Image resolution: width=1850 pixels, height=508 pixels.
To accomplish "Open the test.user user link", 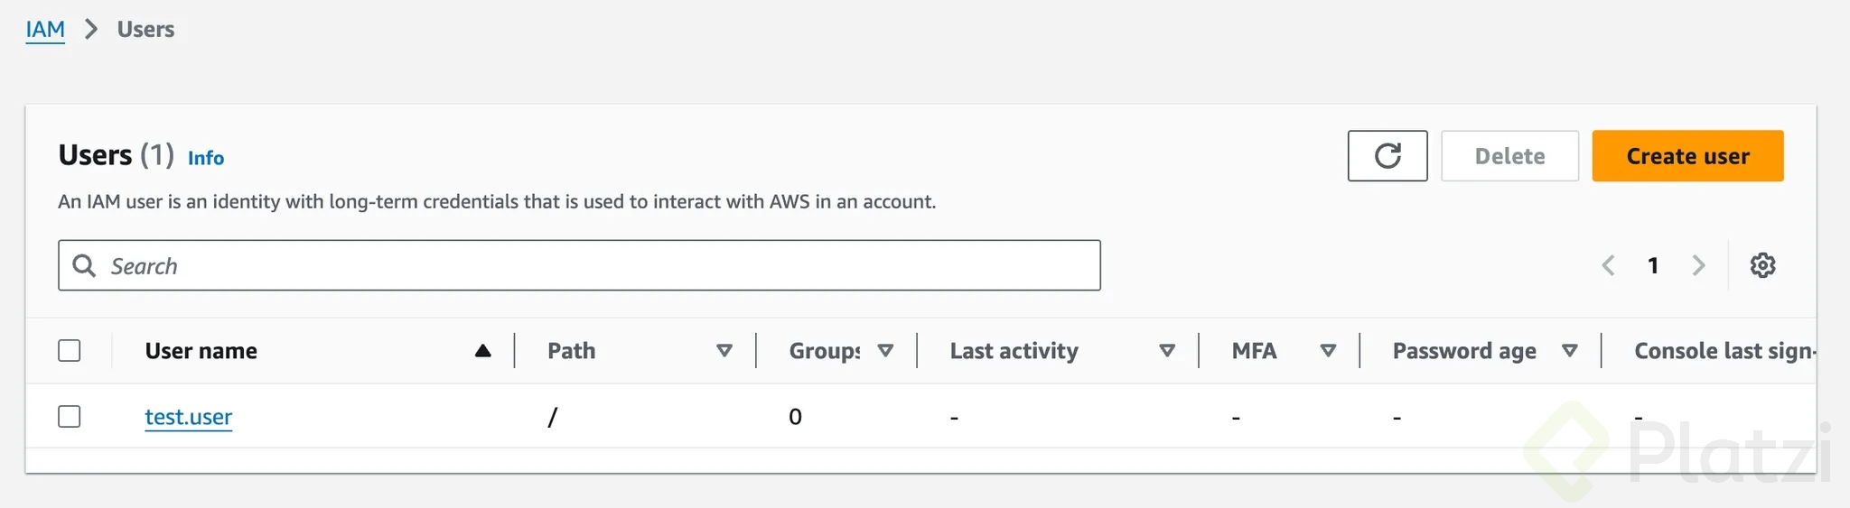I will tap(189, 417).
